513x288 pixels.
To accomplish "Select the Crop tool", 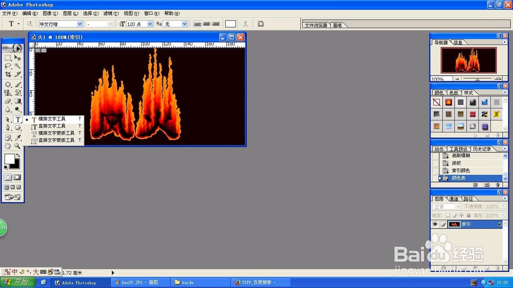I will pos(8,74).
